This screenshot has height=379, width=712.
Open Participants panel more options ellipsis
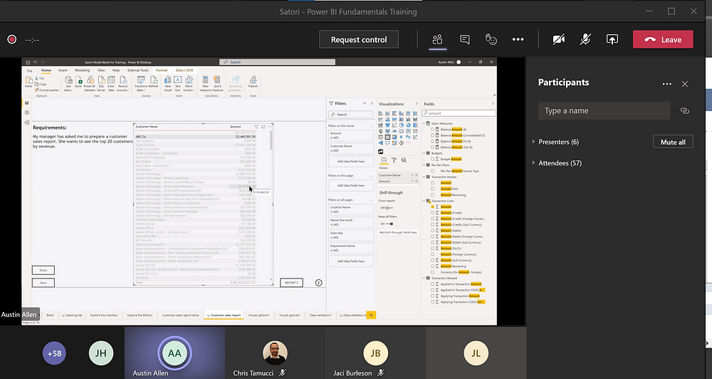pos(666,83)
